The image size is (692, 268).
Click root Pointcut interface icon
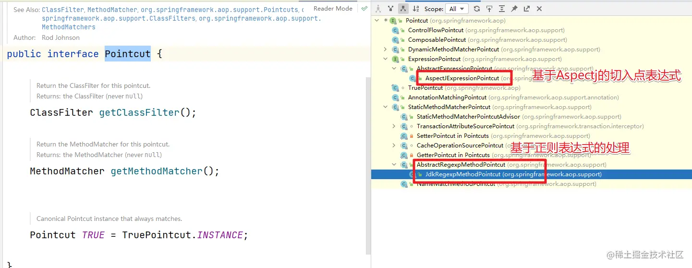point(393,21)
